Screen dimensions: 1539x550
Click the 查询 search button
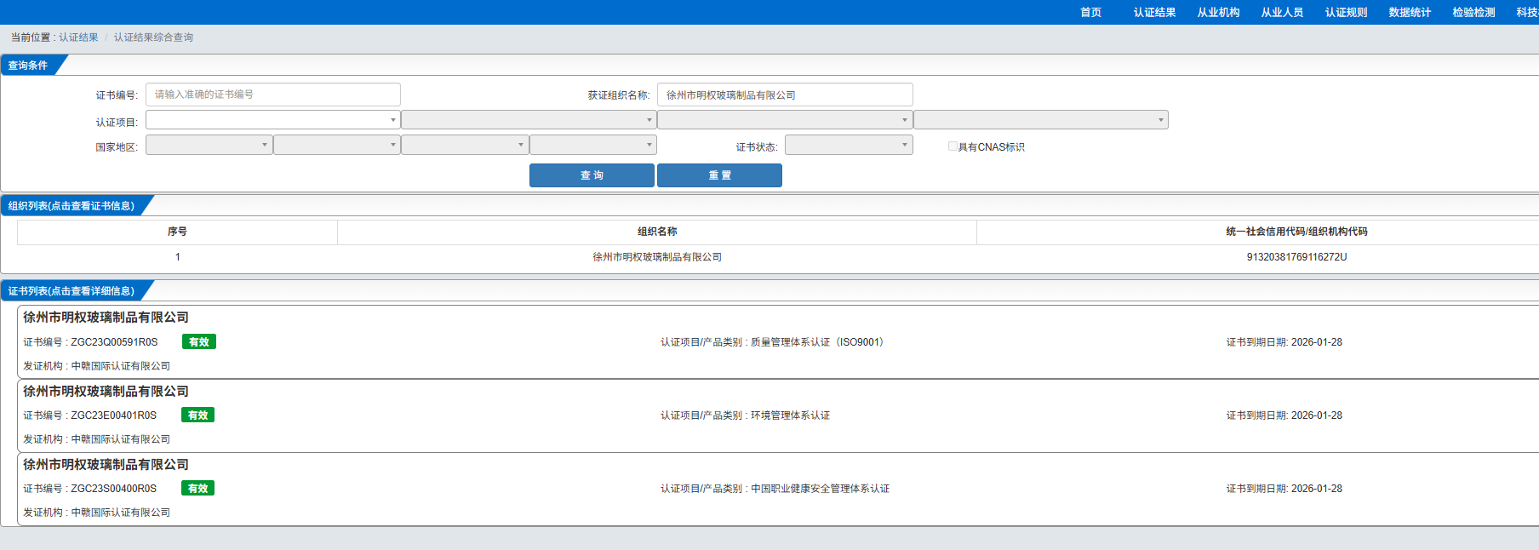[592, 175]
